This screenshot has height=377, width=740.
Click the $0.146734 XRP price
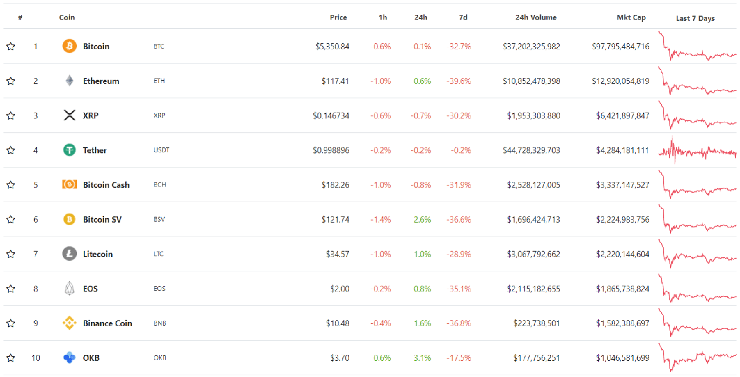pyautogui.click(x=331, y=115)
